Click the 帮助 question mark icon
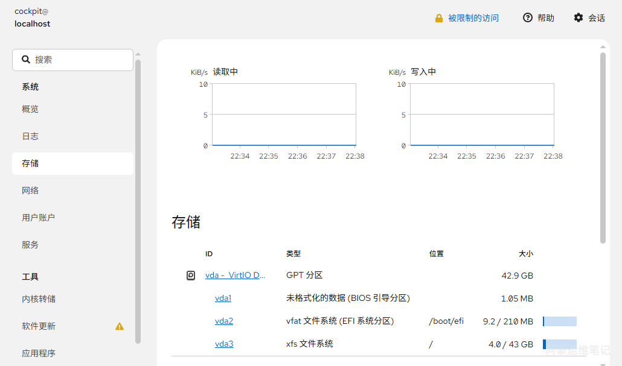The height and width of the screenshot is (366, 622). 528,17
